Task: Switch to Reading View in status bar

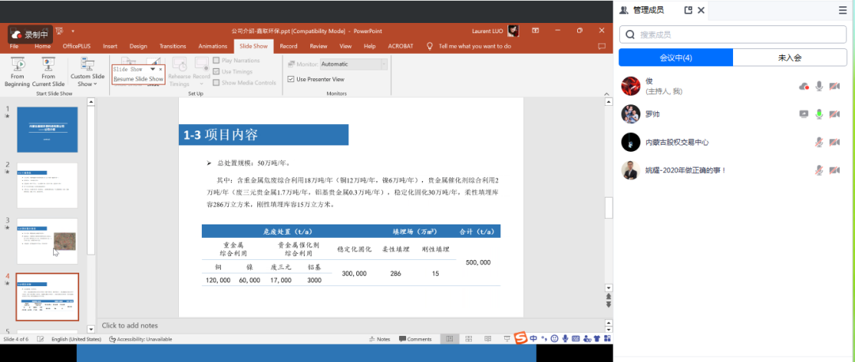Action: pos(487,339)
